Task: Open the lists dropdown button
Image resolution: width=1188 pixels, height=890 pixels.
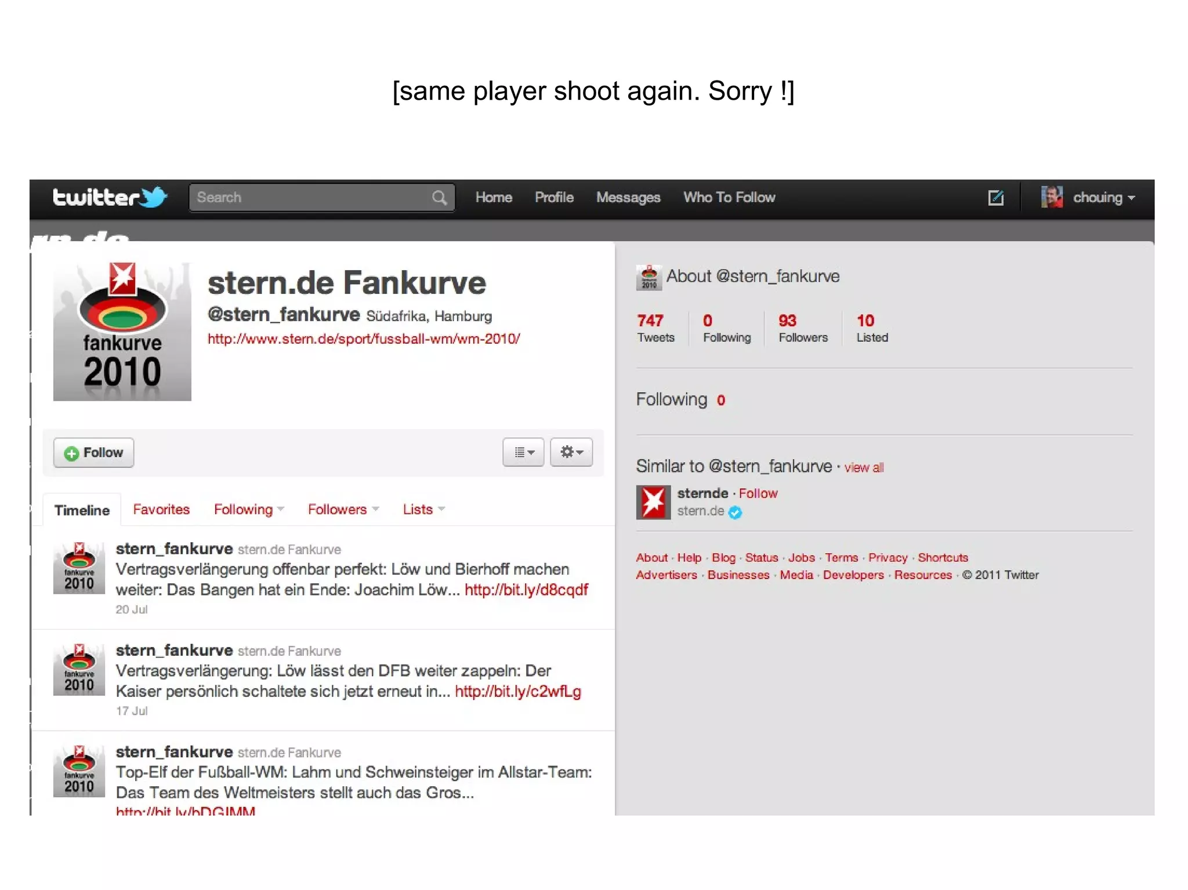Action: tap(523, 452)
